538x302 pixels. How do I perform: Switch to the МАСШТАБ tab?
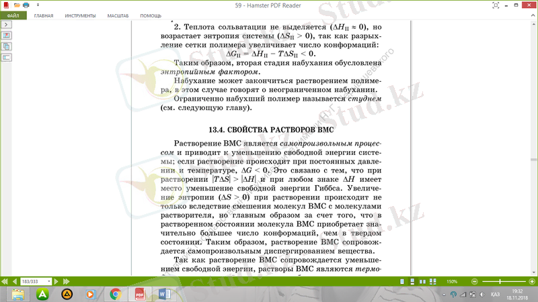(x=118, y=15)
